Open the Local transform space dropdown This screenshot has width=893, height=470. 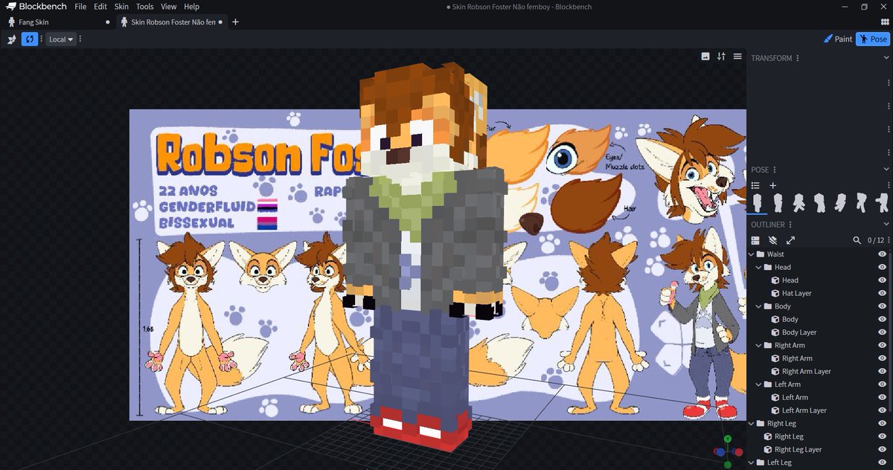click(x=61, y=39)
